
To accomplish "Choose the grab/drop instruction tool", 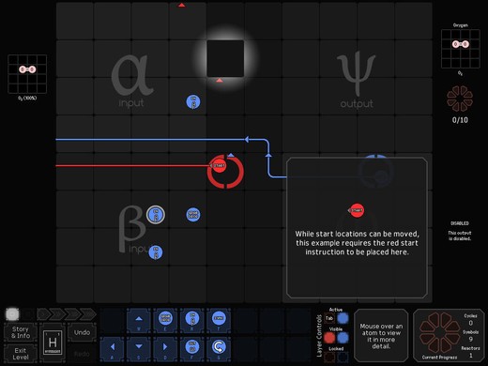I will [165, 320].
